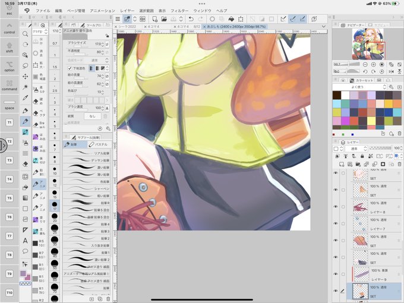Flip canvas horizontally in Navigator
This screenshot has height=303, width=404.
391,72
